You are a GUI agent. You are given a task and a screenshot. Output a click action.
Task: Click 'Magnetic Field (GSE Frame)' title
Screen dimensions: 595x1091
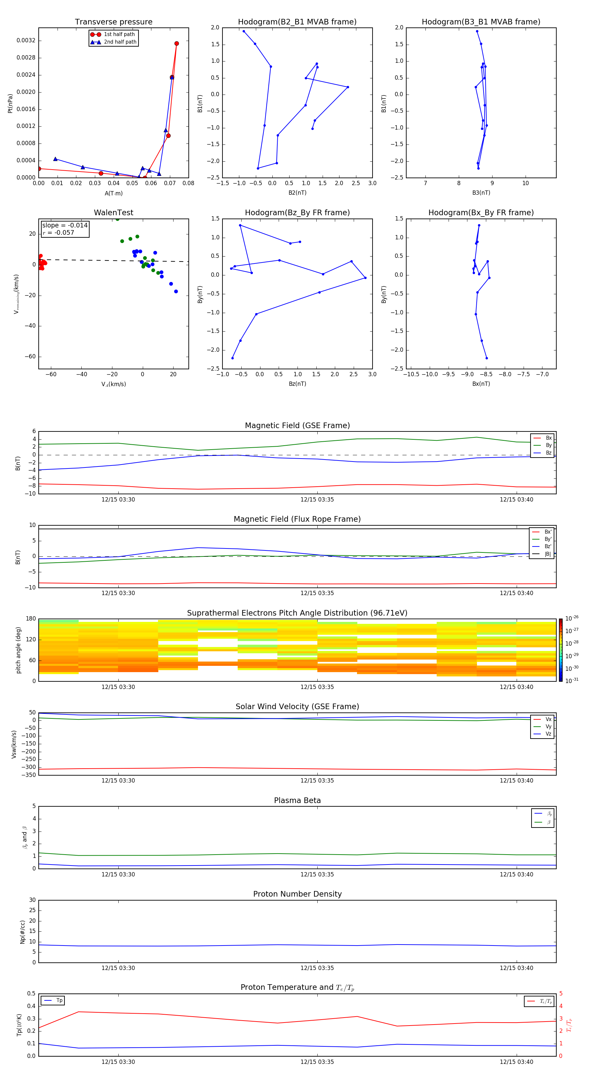[297, 425]
